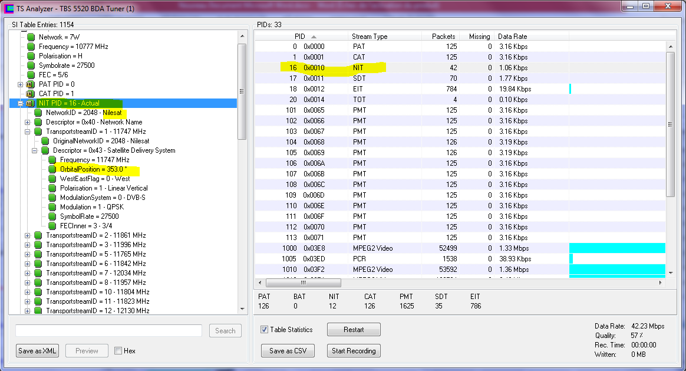Expand Descriptor 0x40 Network Name node
The image size is (686, 371).
coord(28,122)
